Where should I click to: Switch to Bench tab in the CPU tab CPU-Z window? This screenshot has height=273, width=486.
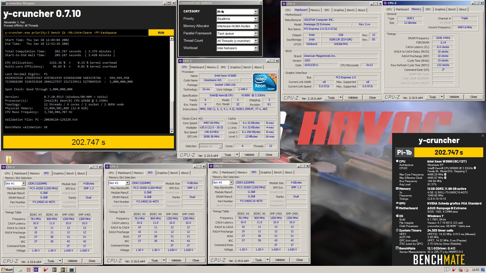click(247, 67)
